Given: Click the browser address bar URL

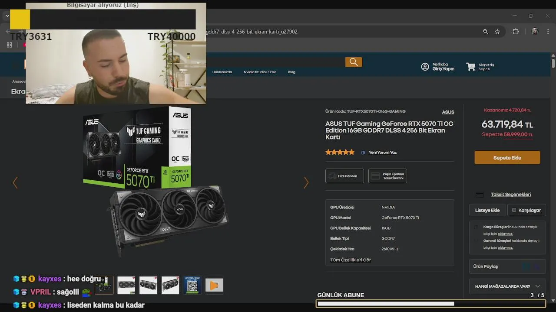Looking at the screenshot, I should click(x=252, y=32).
